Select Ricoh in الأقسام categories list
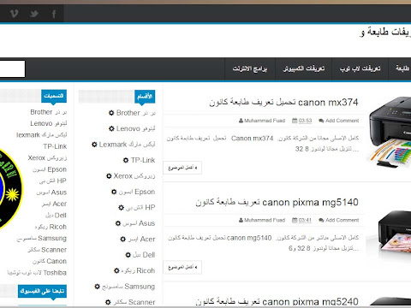411x308 pixels. point(138,270)
